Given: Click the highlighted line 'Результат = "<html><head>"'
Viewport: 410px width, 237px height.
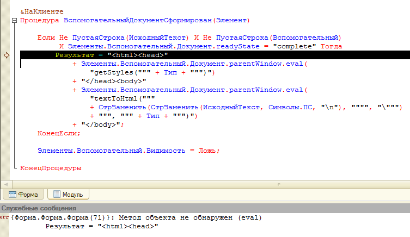Looking at the screenshot, I should click(x=215, y=55).
